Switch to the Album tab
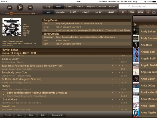The height and width of the screenshot is (118, 157). (69, 7)
